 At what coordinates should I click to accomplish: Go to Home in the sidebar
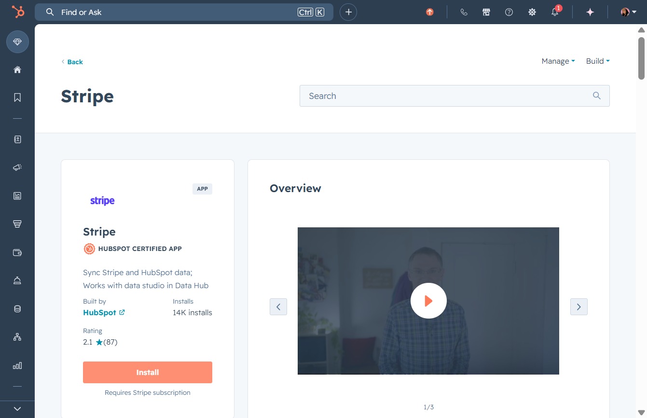point(17,70)
